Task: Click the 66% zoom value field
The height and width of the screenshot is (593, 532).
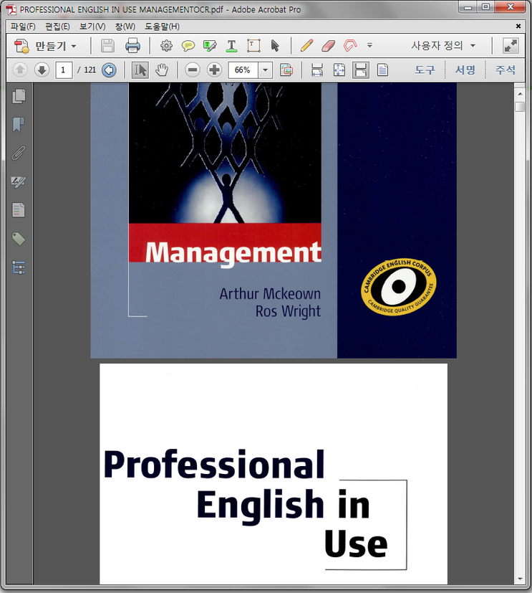Action: [243, 70]
